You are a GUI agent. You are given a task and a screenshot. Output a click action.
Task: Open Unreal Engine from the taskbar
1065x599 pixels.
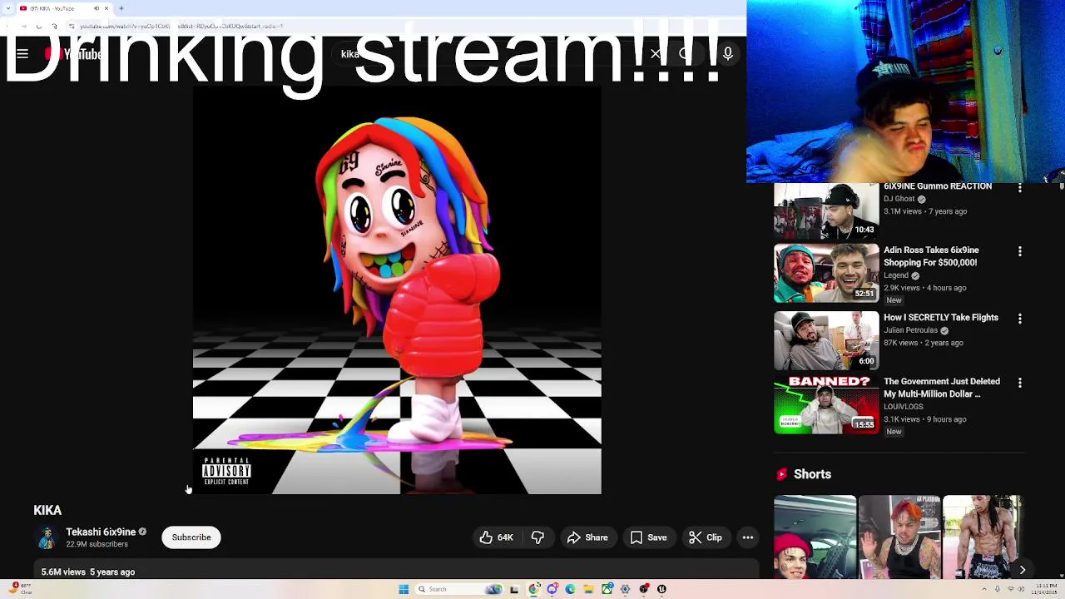click(x=661, y=589)
